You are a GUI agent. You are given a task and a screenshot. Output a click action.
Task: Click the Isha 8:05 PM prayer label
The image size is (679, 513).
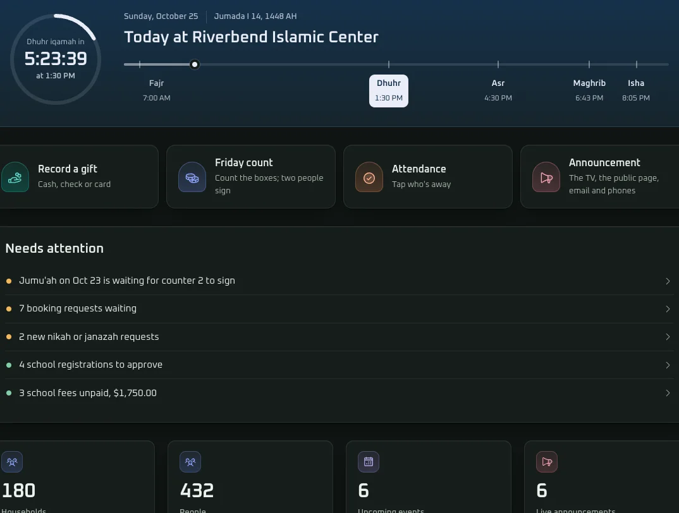pyautogui.click(x=636, y=90)
